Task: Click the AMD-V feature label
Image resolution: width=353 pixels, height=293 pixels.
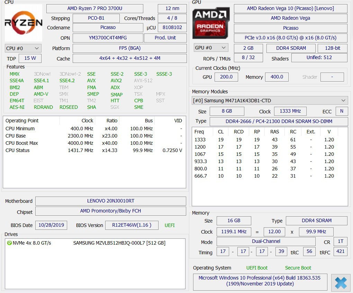Action: [x=41, y=94]
